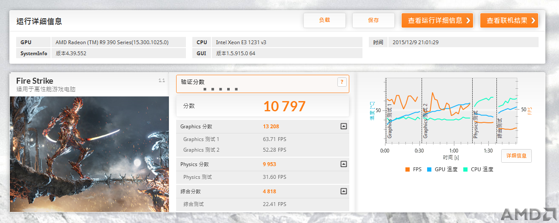
Task: Click the 验证分数 validation box
Action: (262, 84)
